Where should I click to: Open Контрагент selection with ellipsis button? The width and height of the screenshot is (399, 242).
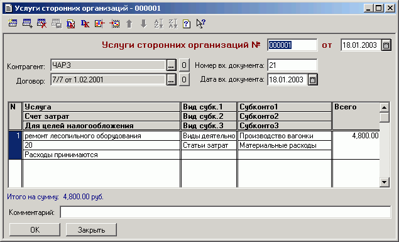(x=172, y=65)
